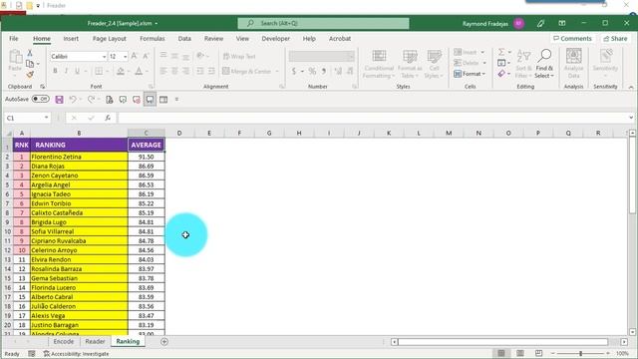Click the Format Painter brush icon
The image size is (638, 359).
pyautogui.click(x=30, y=74)
